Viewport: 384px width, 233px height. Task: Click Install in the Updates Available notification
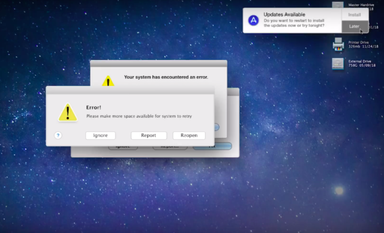[x=355, y=14]
